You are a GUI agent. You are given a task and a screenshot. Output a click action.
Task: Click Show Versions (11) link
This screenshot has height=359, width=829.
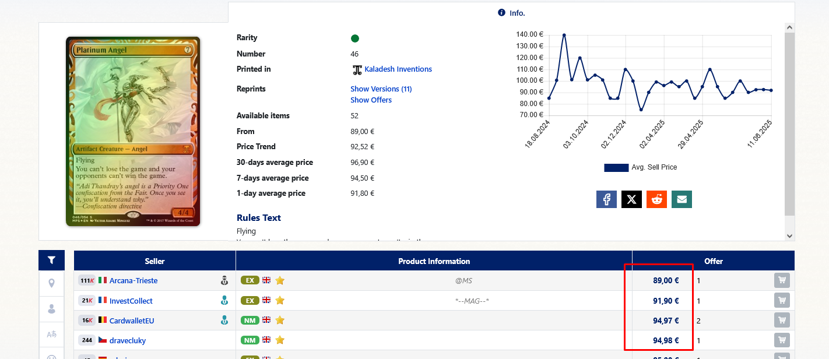pos(381,89)
